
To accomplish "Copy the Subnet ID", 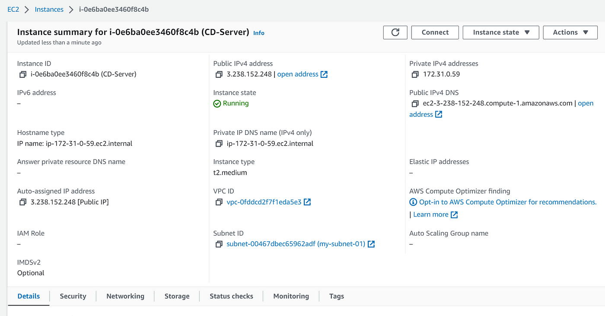I will 219,244.
